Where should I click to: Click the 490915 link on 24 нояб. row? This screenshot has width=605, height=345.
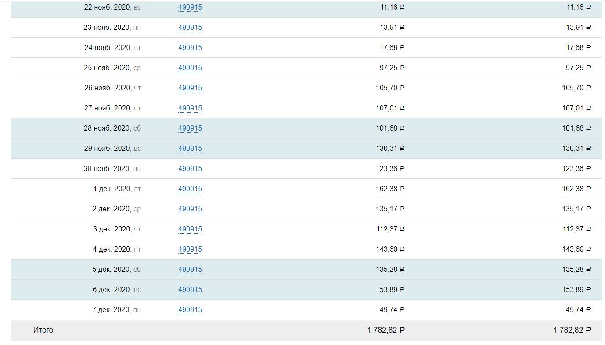coord(190,48)
